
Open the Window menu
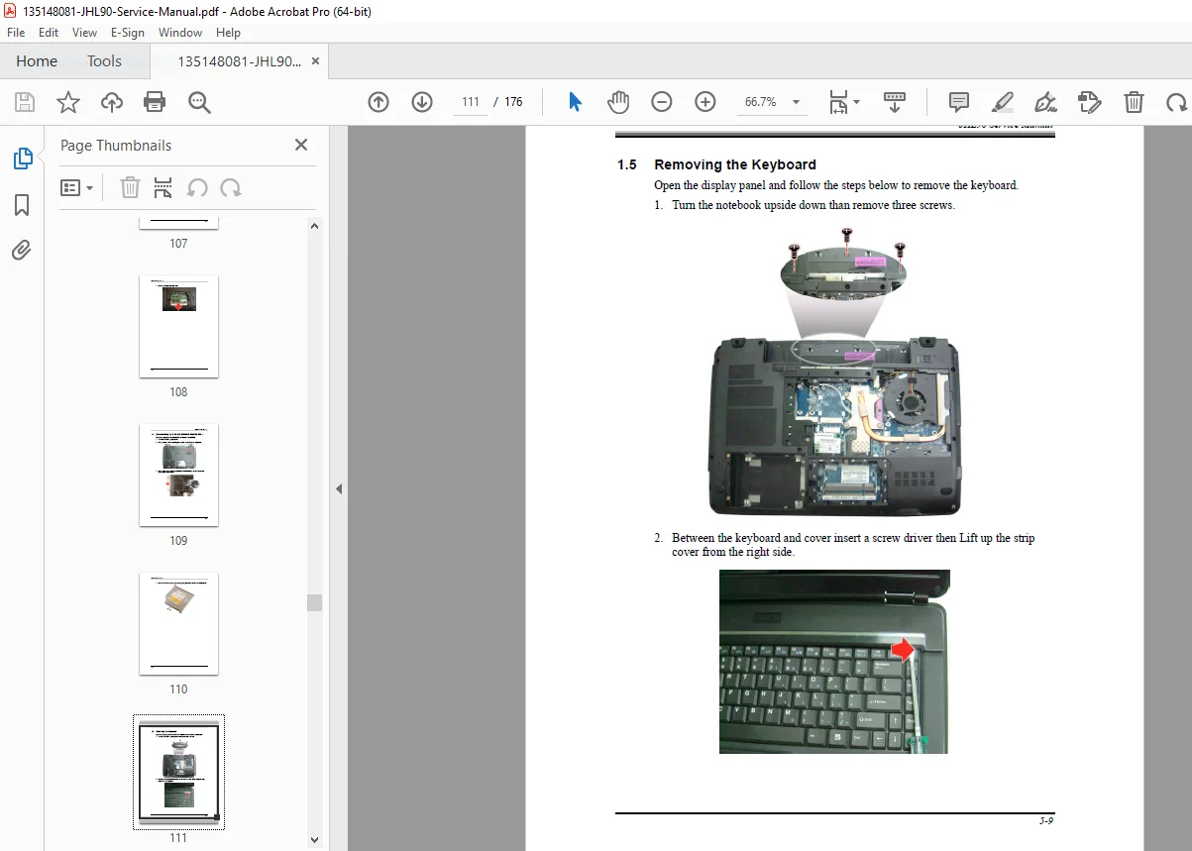[x=180, y=32]
